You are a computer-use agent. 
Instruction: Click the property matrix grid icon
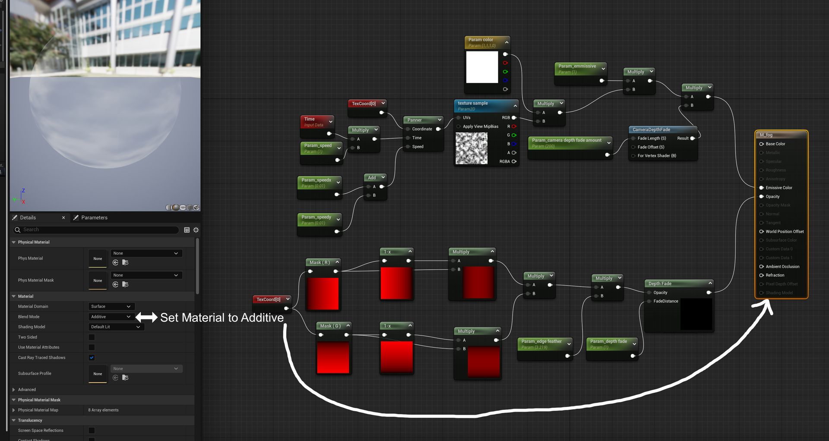pos(187,230)
